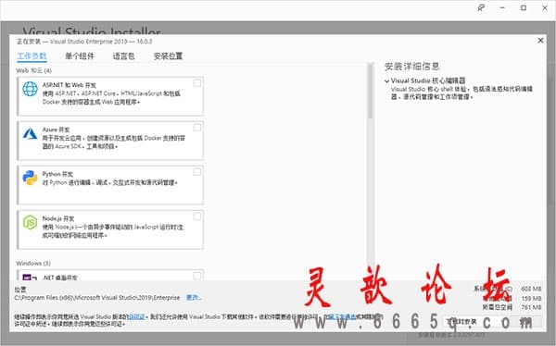The image size is (556, 346).
Task: Open the 单个组件 tab
Action: click(x=80, y=56)
